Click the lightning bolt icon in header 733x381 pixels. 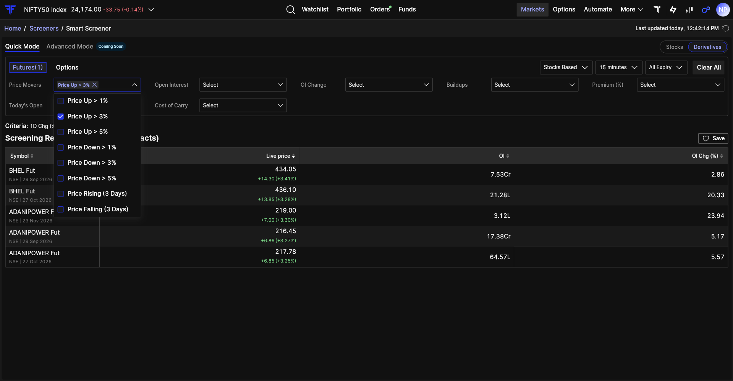pos(673,10)
